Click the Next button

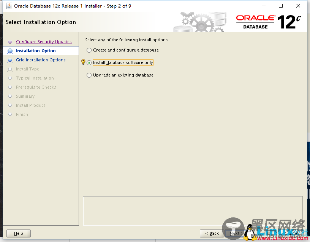(x=236, y=233)
